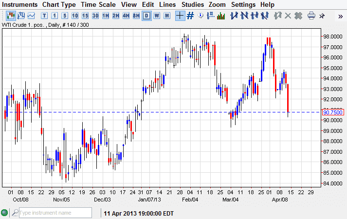
Task: Toggle the crosshair cursor tool
Action: click(180, 16)
